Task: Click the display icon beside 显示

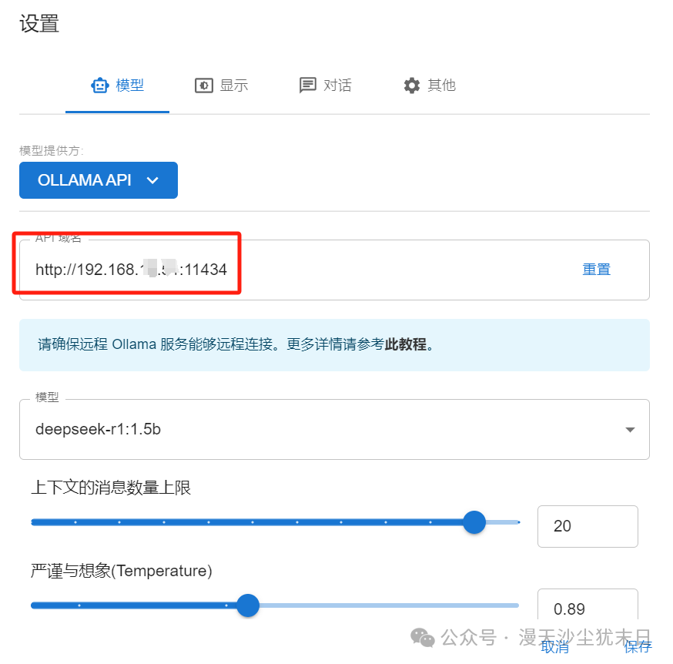Action: coord(204,86)
